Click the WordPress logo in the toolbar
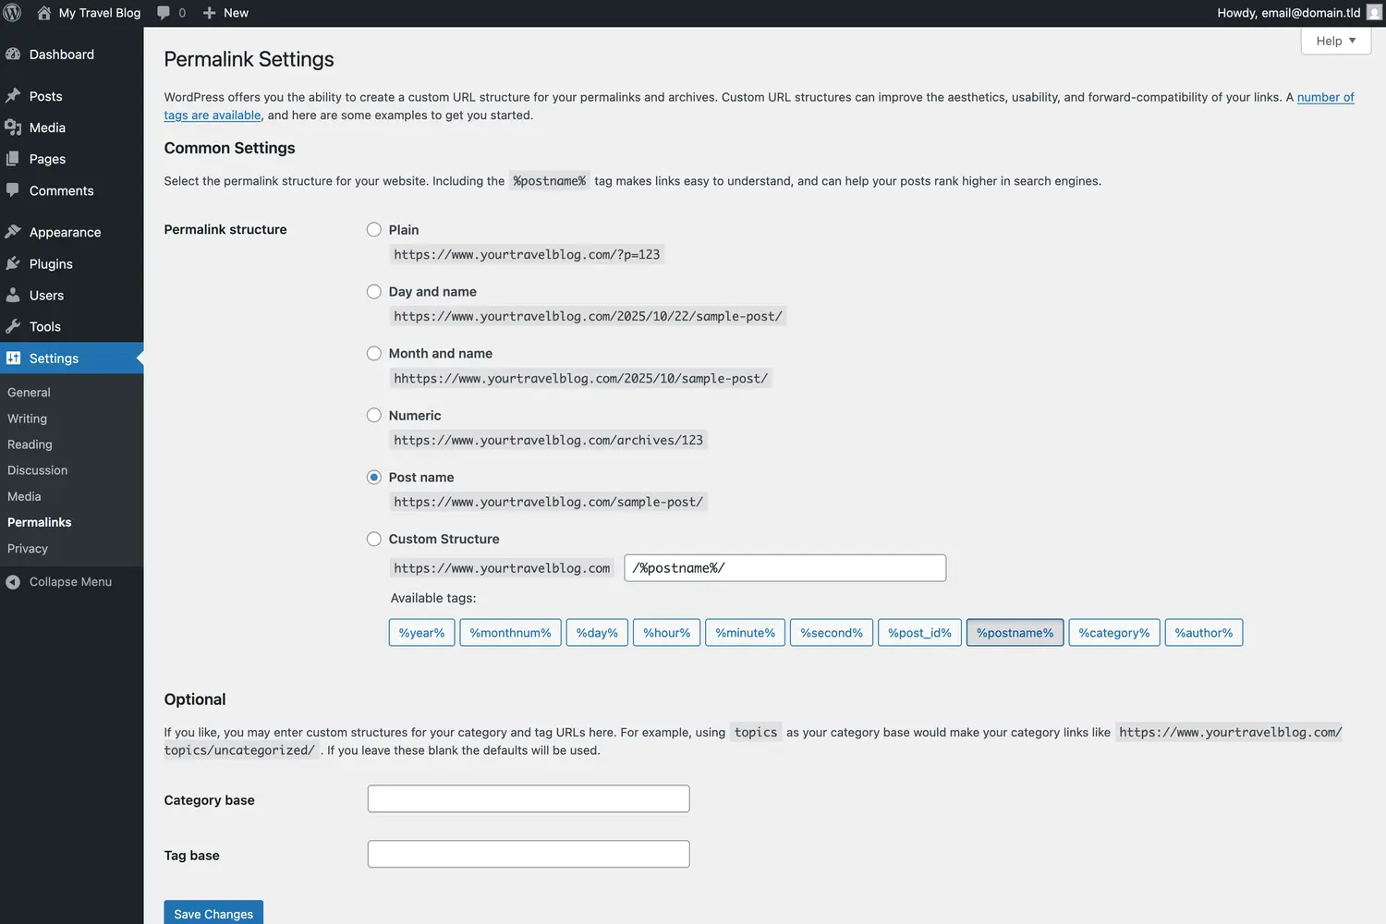Viewport: 1386px width, 924px height. (13, 13)
